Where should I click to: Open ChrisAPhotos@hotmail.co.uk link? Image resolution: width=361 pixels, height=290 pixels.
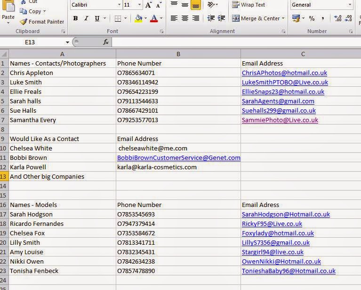(x=284, y=73)
